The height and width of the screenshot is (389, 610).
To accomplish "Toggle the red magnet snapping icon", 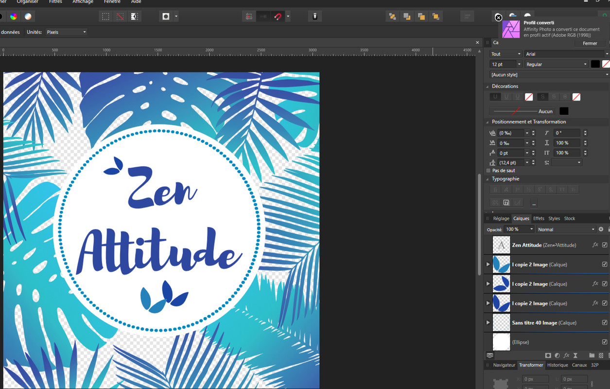I will [278, 17].
